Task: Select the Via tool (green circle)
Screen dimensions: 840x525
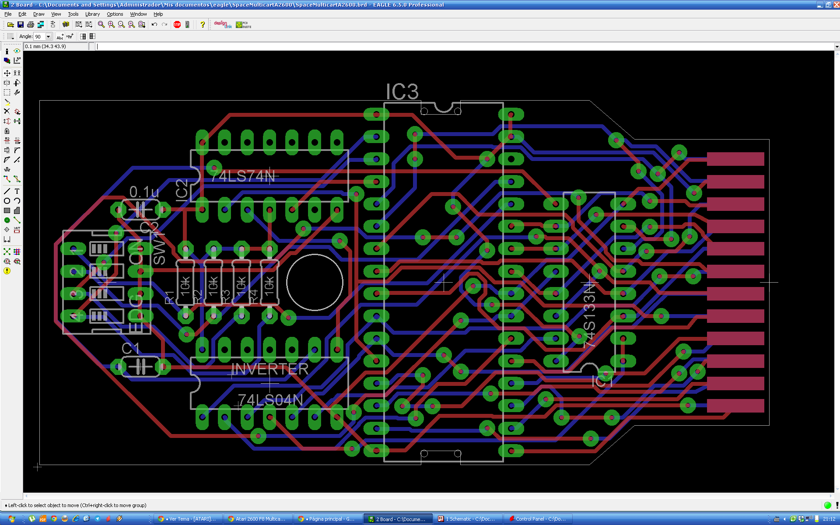Action: (7, 220)
